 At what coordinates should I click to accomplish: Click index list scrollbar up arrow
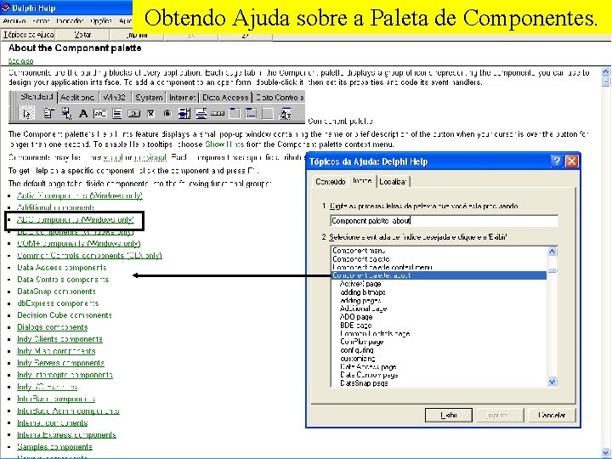(552, 252)
